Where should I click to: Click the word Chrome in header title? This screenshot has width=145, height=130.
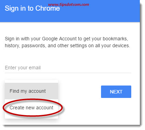pyautogui.click(x=47, y=8)
